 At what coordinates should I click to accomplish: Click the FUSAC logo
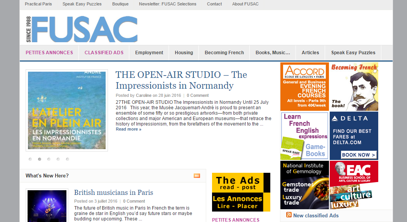point(82,29)
